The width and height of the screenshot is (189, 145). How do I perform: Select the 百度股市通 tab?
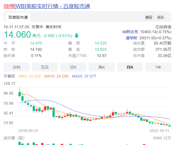point(18,18)
